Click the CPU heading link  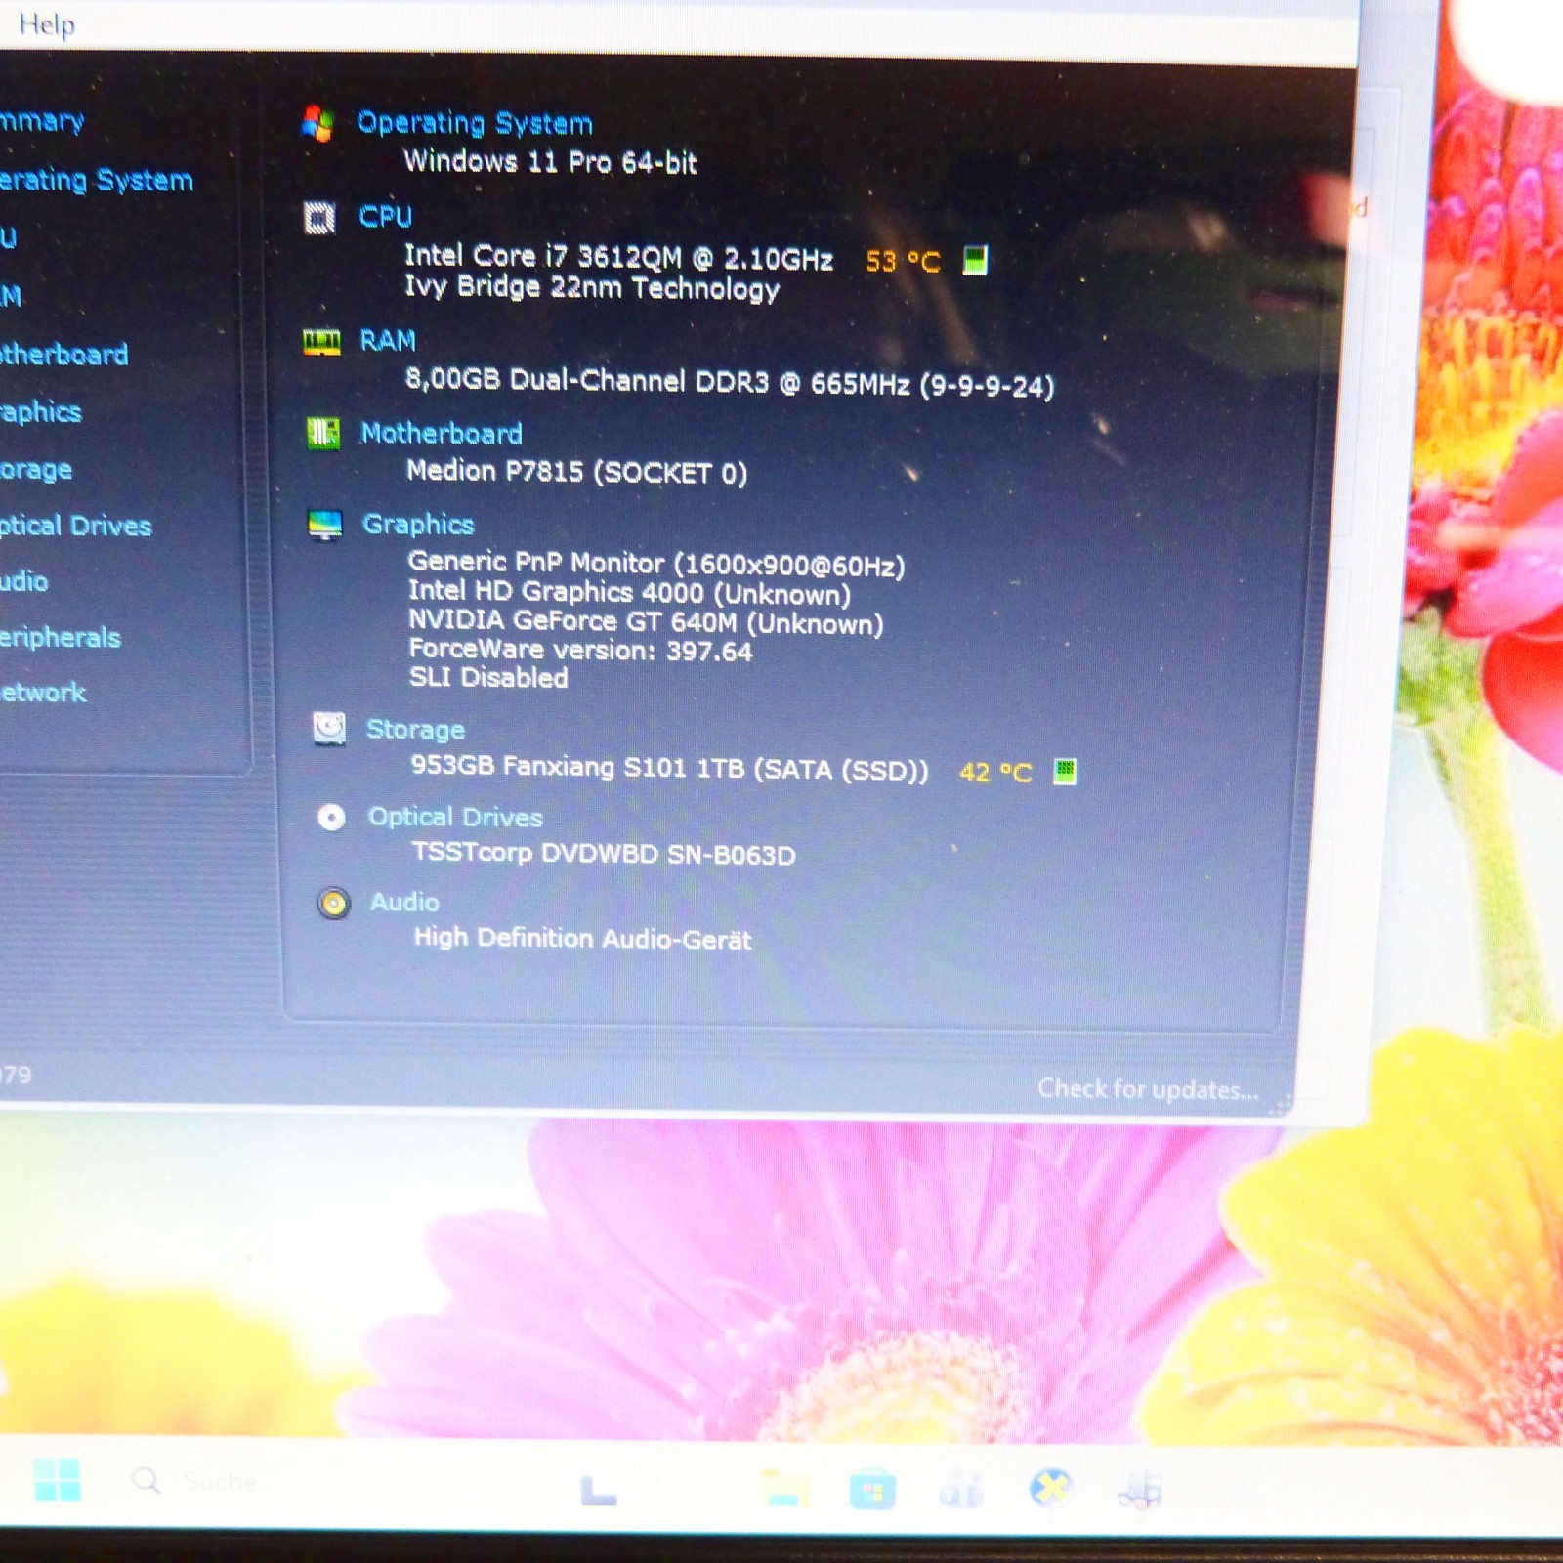[x=385, y=216]
